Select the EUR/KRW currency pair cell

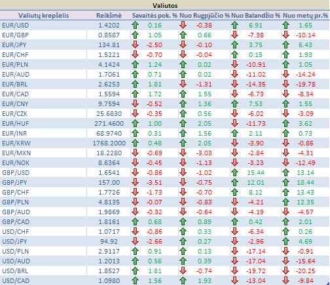click(x=43, y=143)
